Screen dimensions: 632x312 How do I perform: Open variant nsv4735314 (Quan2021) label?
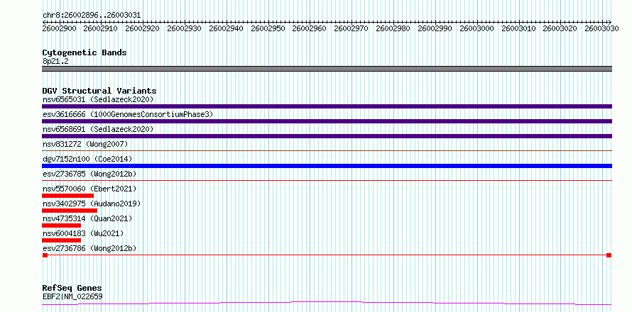[87, 218]
